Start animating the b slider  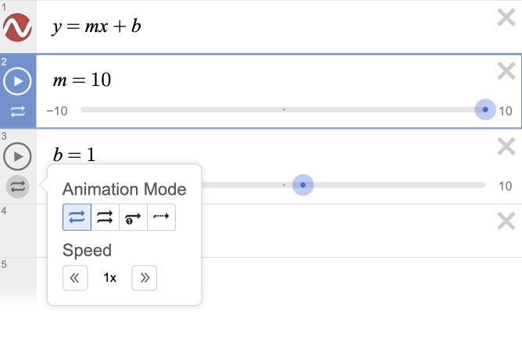(17, 156)
